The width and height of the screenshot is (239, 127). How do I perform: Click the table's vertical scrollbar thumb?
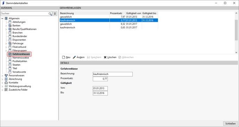click(236, 30)
